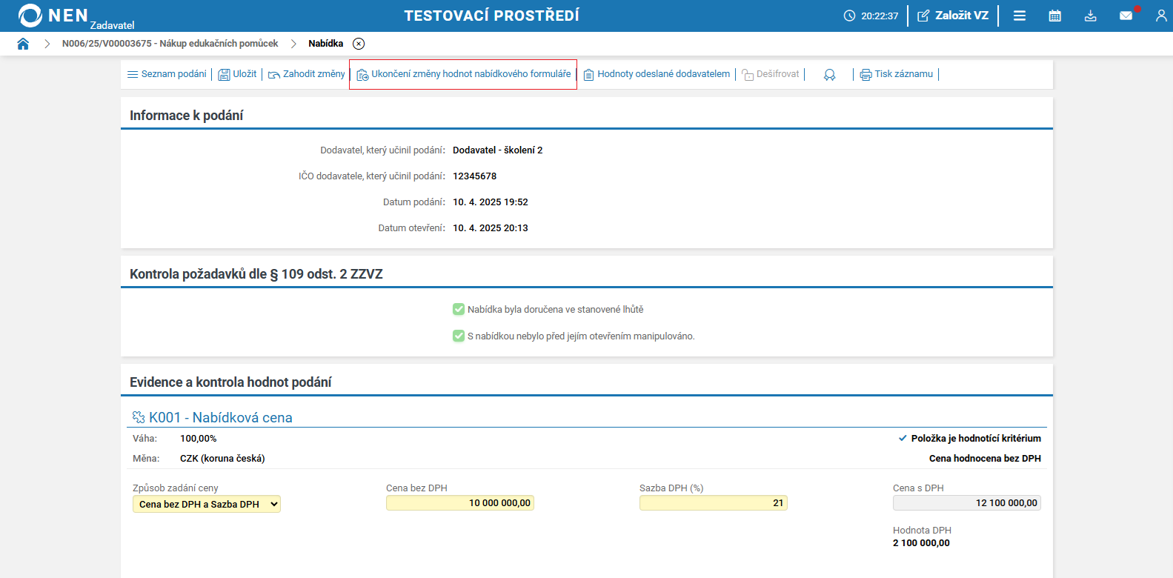
Task: Click the download icon in header
Action: 1091,16
